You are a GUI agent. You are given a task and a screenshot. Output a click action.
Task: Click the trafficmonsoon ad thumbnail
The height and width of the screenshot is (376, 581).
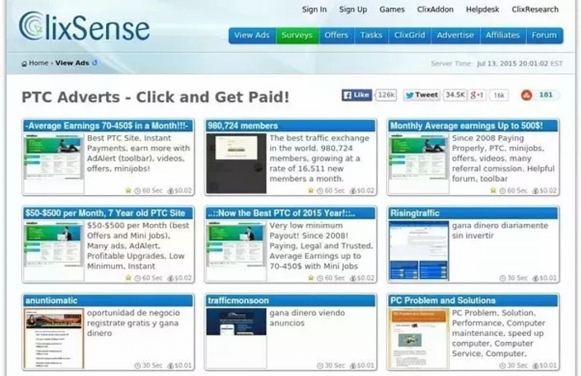236,322
